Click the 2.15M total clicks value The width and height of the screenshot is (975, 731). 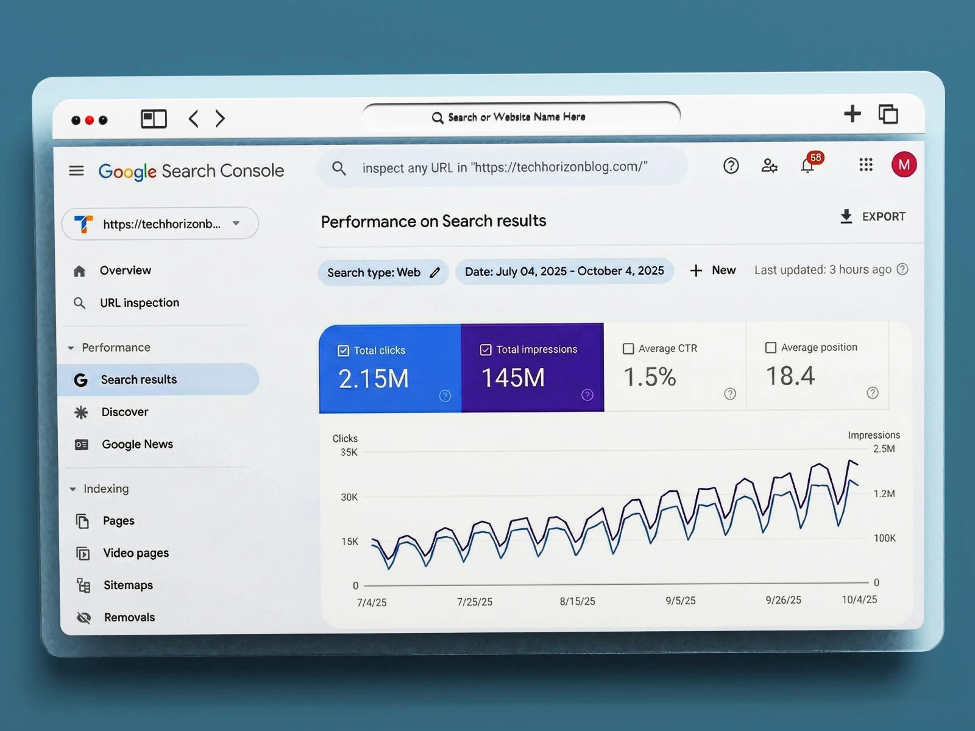click(374, 380)
